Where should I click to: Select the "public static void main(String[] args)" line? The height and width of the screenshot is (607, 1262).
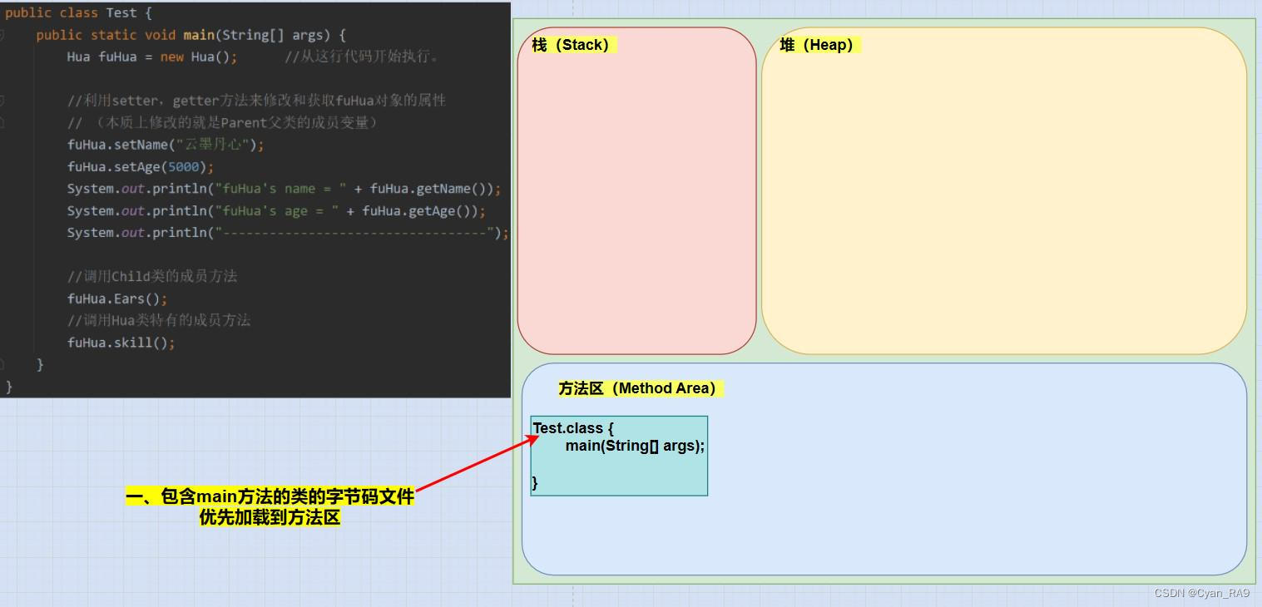click(x=191, y=35)
